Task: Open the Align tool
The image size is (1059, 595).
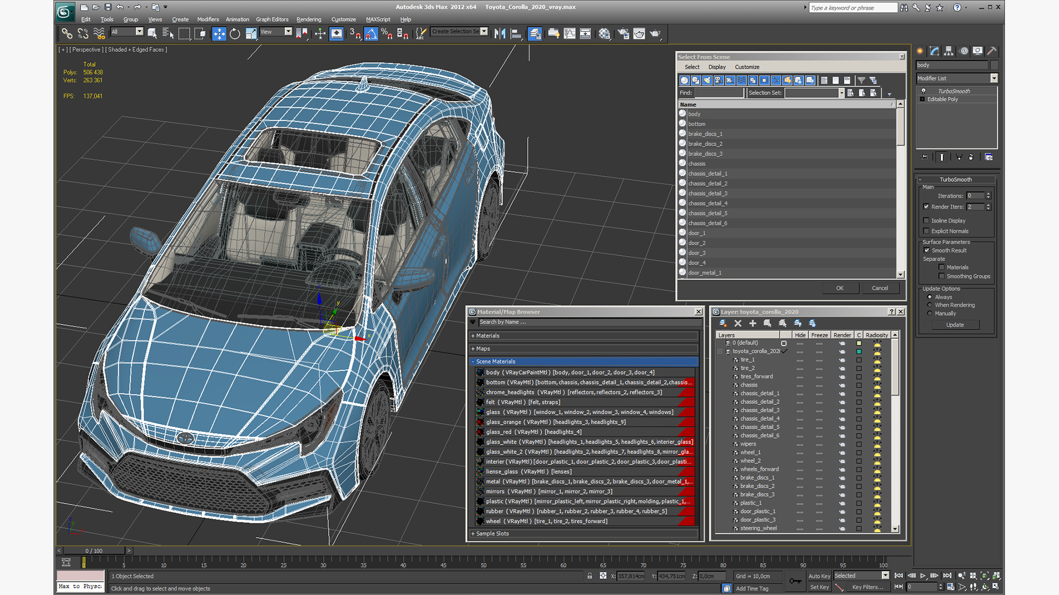Action: 516,34
